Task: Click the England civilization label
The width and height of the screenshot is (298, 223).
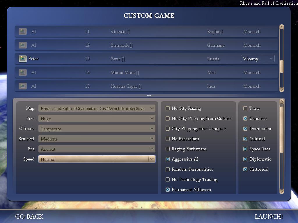Action: point(215,32)
